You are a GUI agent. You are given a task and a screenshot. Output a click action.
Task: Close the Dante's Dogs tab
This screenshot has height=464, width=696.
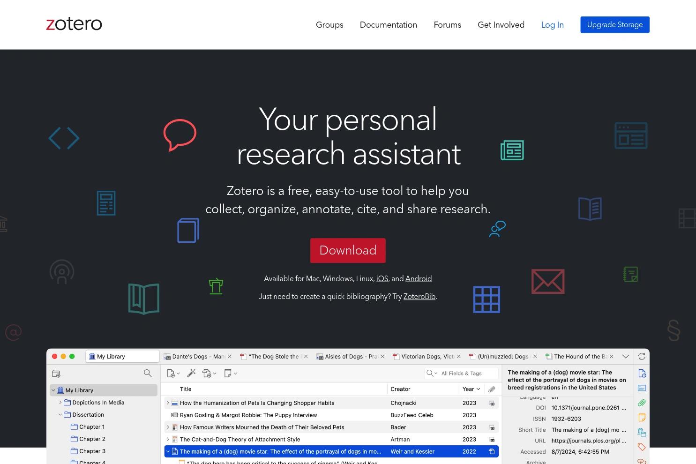coord(230,356)
